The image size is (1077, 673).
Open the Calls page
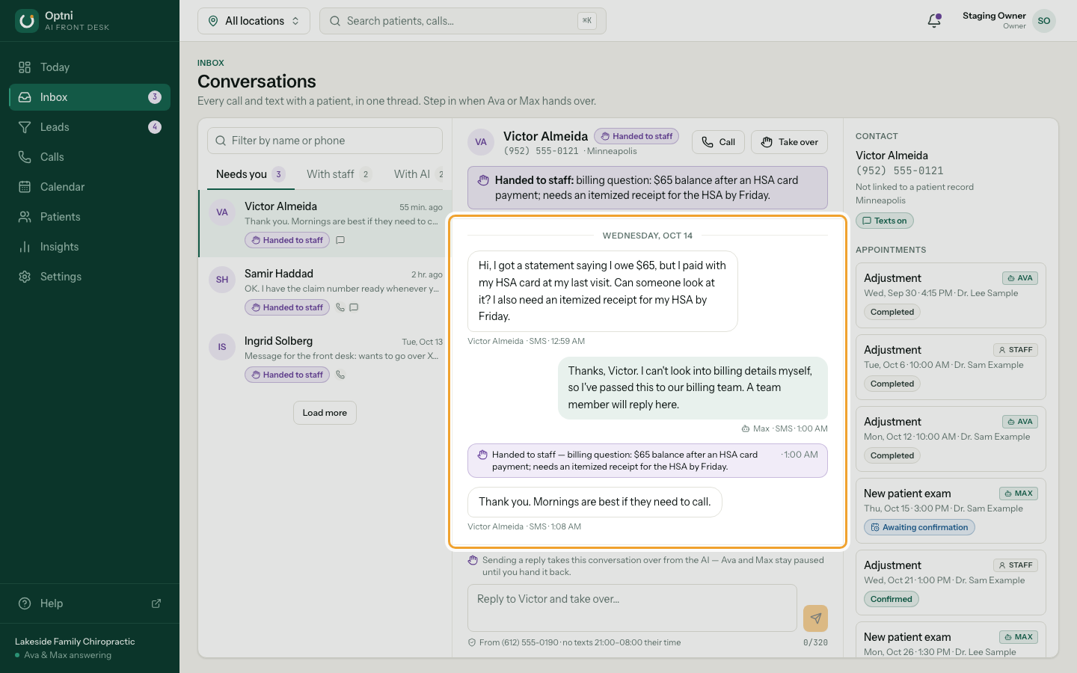tap(90, 157)
